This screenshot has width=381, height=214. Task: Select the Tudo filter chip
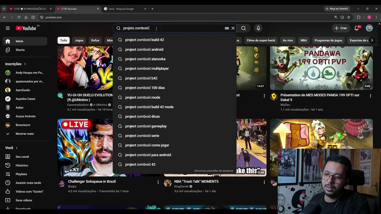coord(64,40)
